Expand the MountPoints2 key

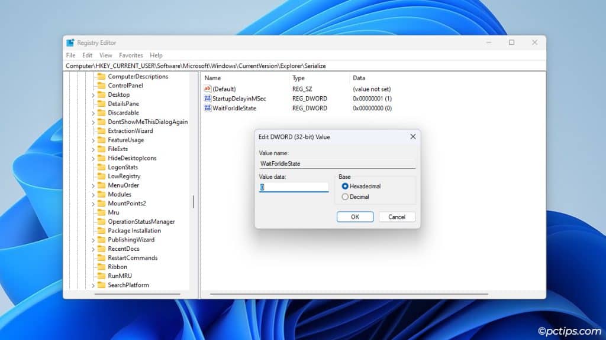pyautogui.click(x=93, y=203)
